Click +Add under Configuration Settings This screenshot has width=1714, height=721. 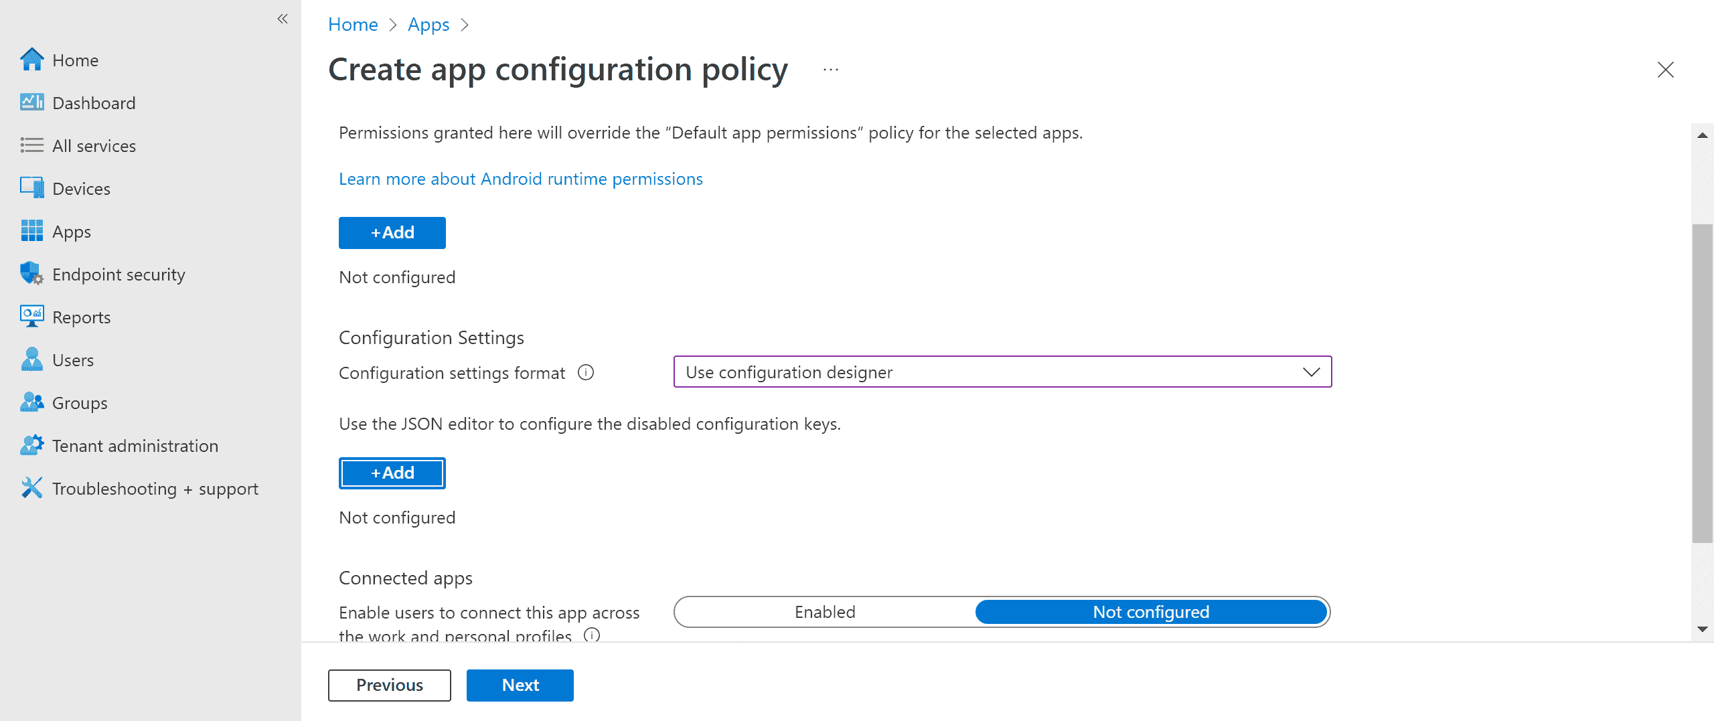392,473
